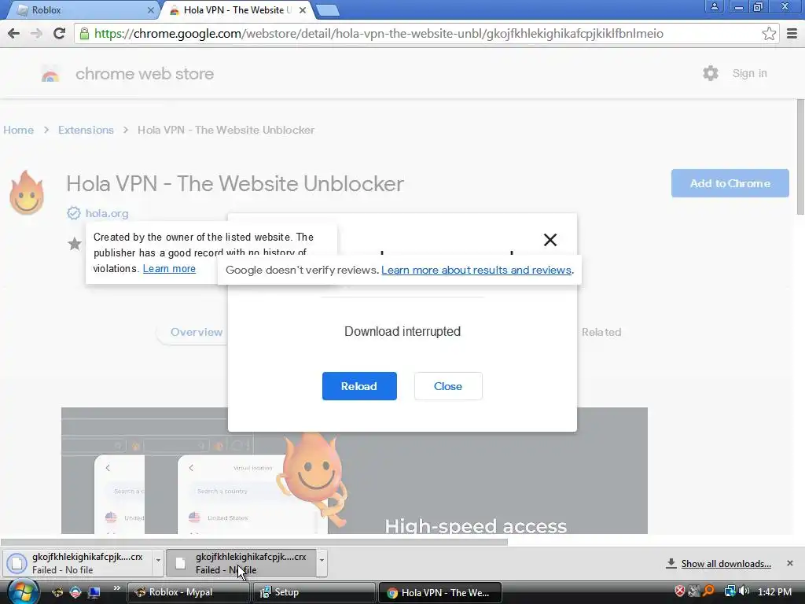Click the Download interrupted message text
The width and height of the screenshot is (805, 604).
(402, 331)
